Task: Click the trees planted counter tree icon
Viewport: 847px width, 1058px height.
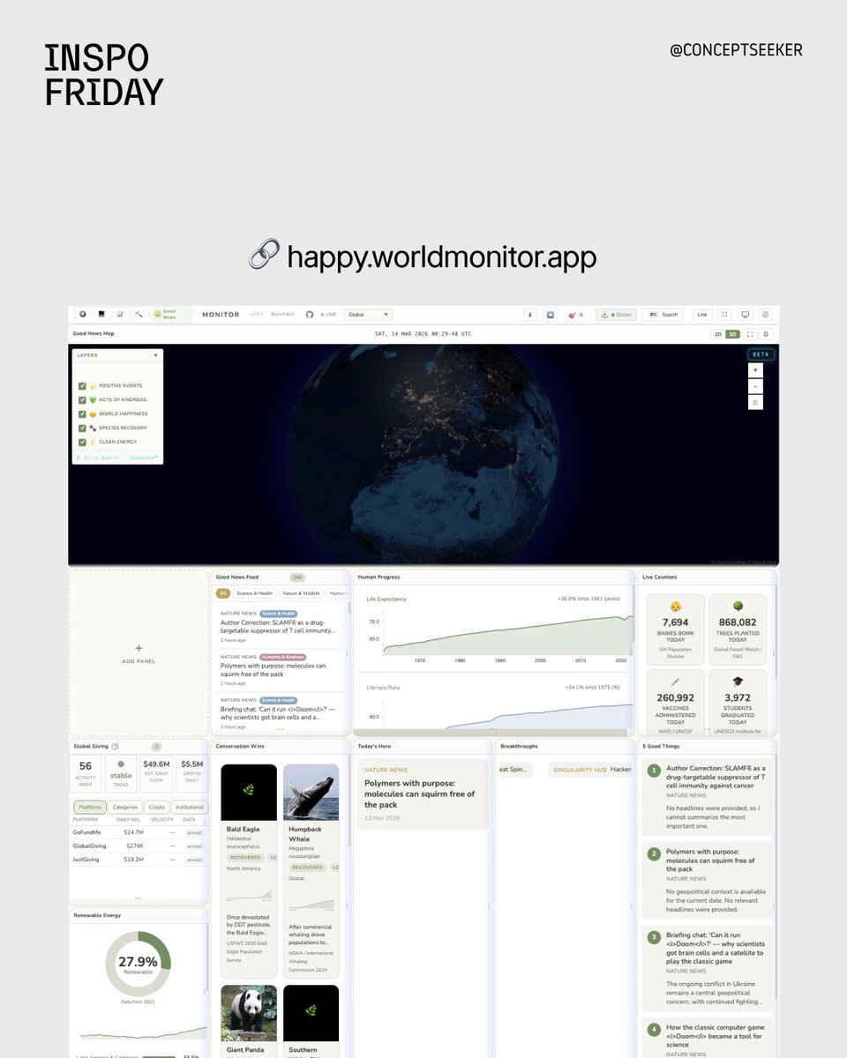Action: click(738, 607)
